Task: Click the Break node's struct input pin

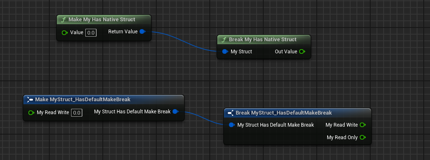Action: coord(232,125)
